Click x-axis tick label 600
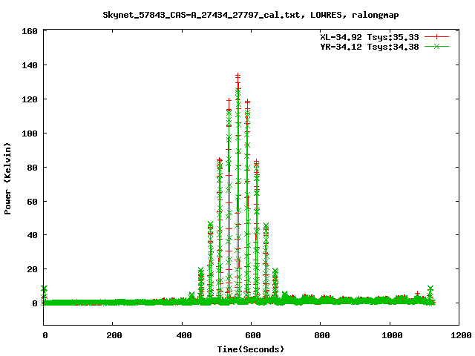This screenshot has width=475, height=356. coord(253,335)
